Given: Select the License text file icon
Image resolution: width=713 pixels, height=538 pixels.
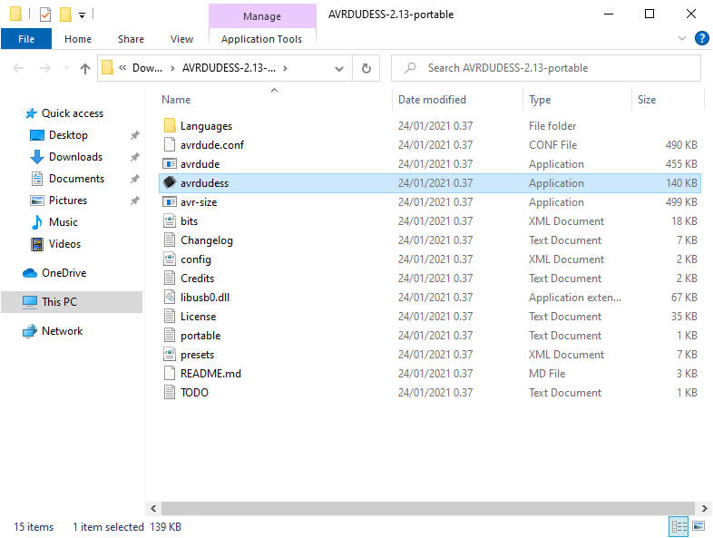Looking at the screenshot, I should point(169,316).
